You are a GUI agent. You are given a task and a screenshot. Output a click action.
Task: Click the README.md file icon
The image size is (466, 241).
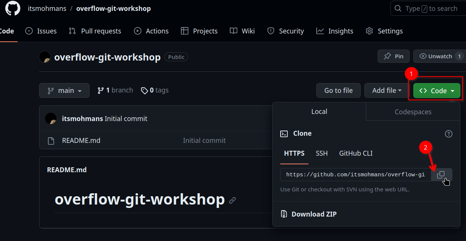51,141
